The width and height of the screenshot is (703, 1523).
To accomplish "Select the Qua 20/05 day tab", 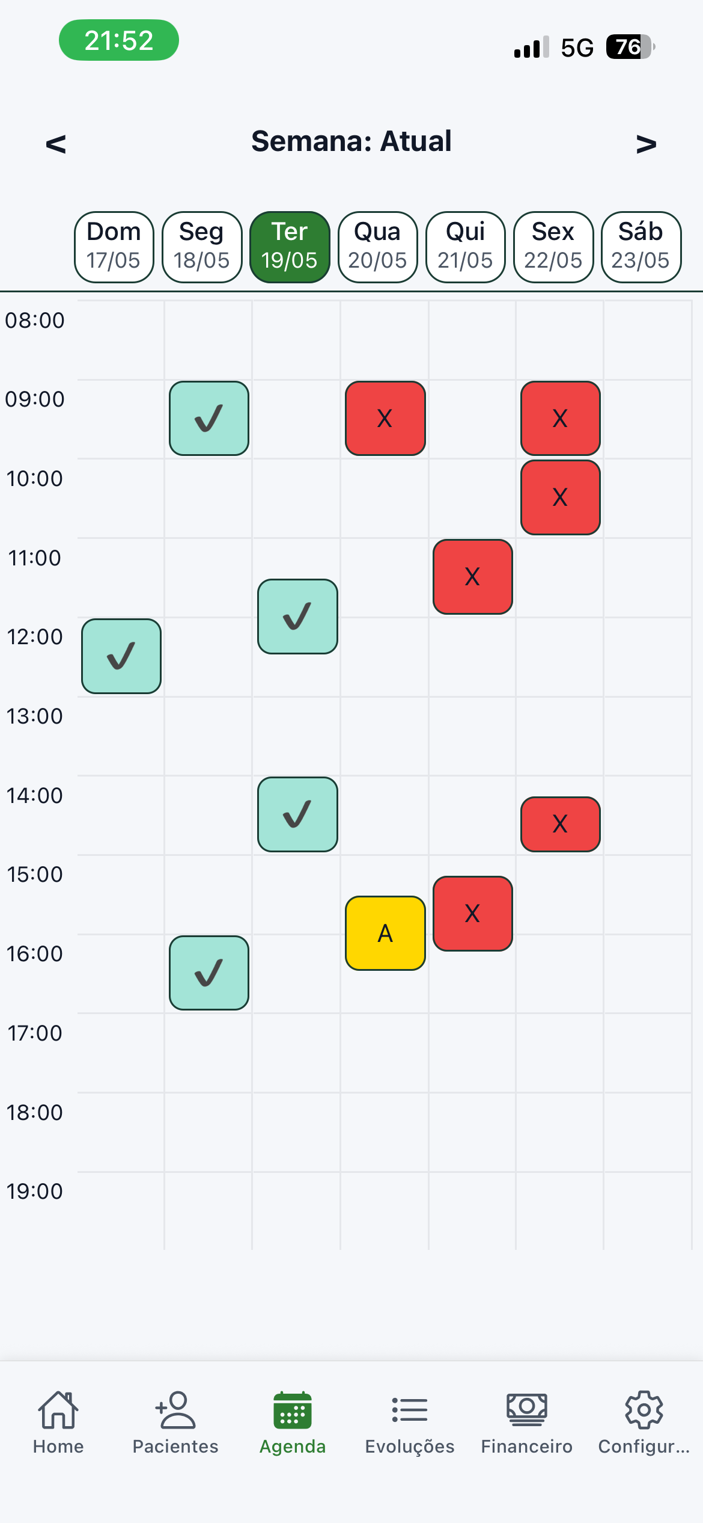I will 378,247.
